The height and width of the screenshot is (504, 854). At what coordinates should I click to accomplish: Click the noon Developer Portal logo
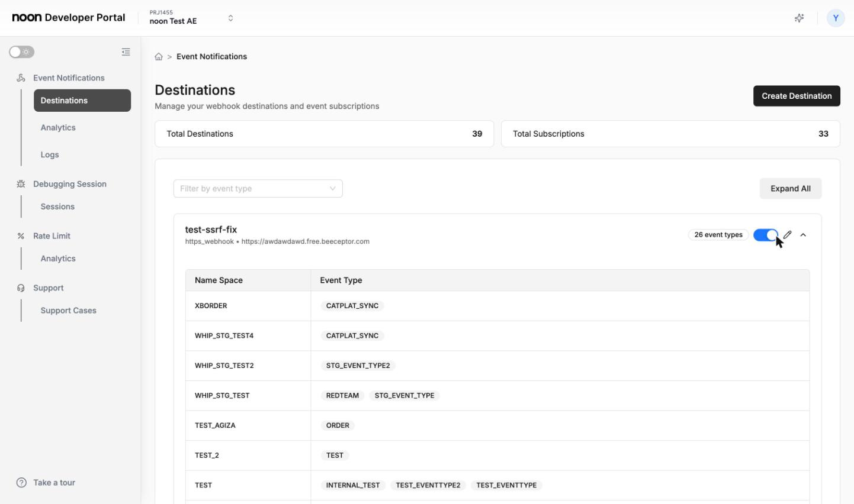69,18
